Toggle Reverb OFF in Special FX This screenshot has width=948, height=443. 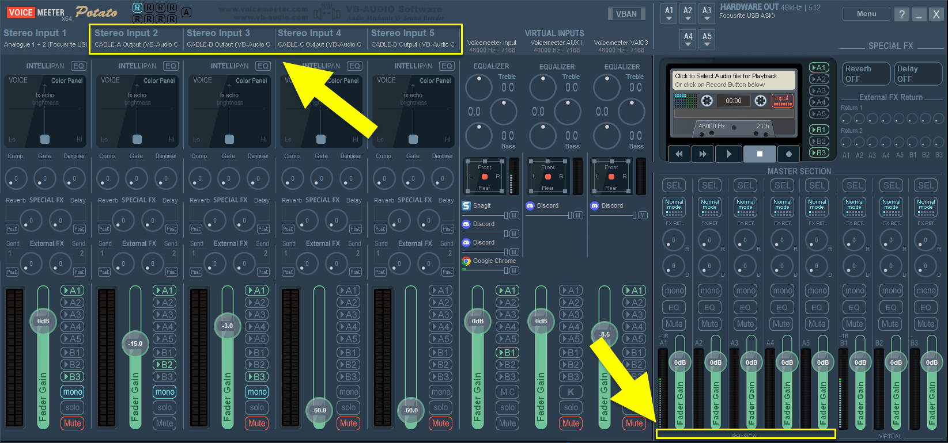click(x=865, y=74)
